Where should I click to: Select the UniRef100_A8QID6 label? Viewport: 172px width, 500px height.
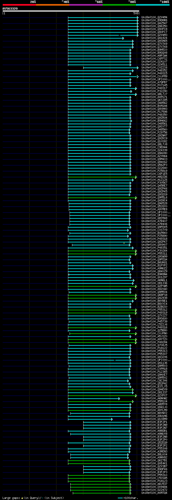click(154, 177)
